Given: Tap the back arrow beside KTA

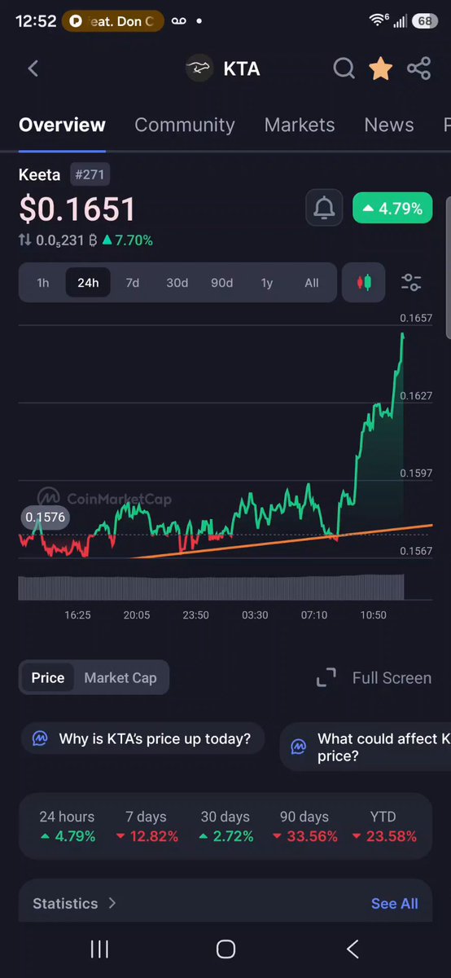Looking at the screenshot, I should point(33,68).
